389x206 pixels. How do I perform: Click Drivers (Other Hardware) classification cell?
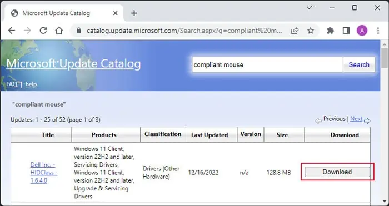pos(161,173)
